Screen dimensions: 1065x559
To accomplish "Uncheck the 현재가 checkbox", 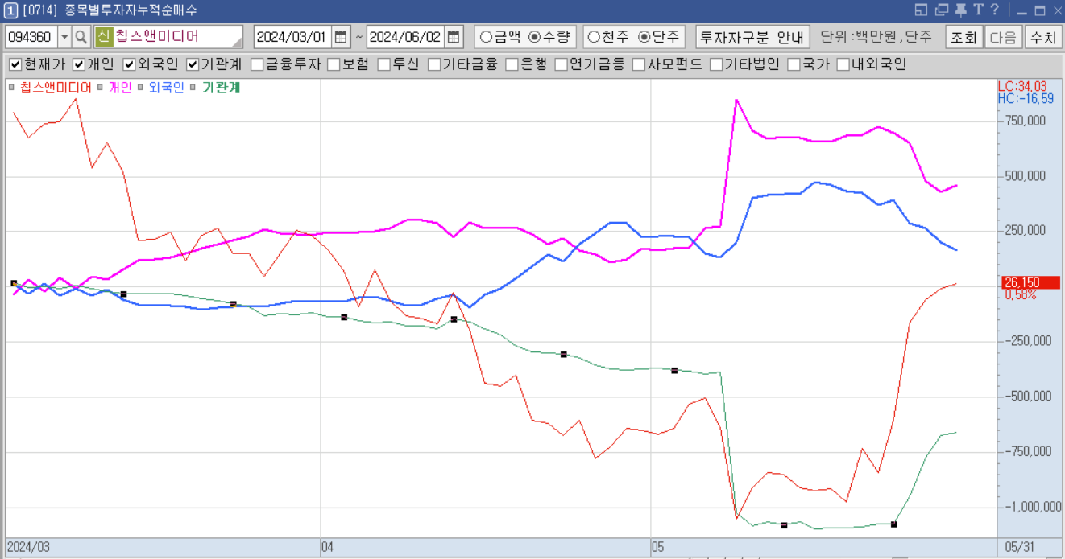I will tap(15, 64).
